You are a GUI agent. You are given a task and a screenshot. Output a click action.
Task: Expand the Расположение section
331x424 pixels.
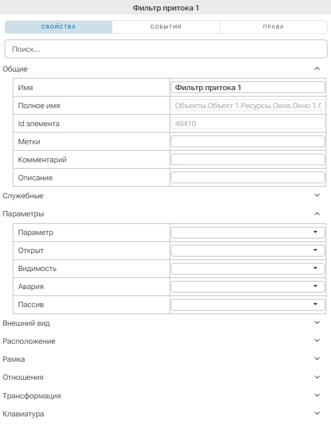[x=317, y=341]
